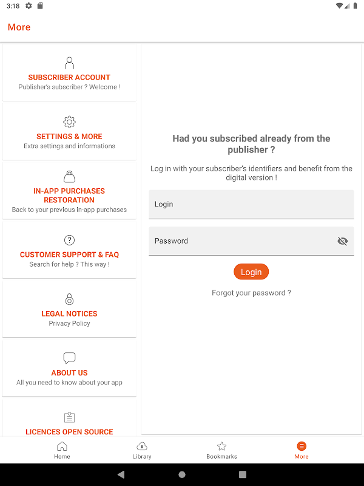Select CUSTOMER SUPPORT & FAQ entry
The image size is (364, 486).
coord(69,250)
